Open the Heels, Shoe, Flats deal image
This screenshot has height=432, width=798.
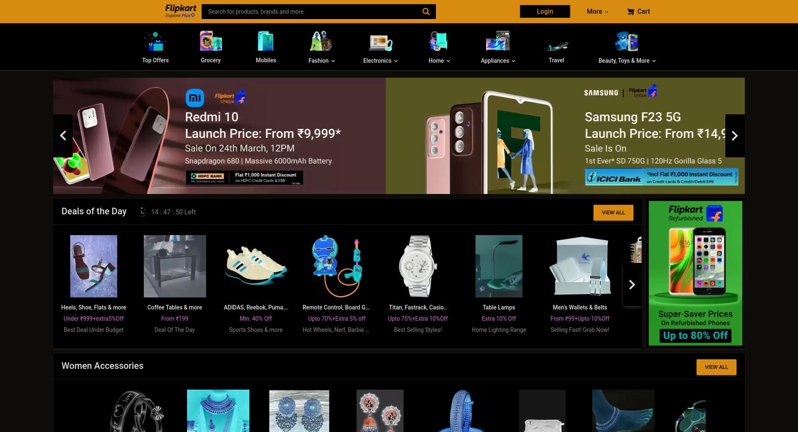(94, 266)
